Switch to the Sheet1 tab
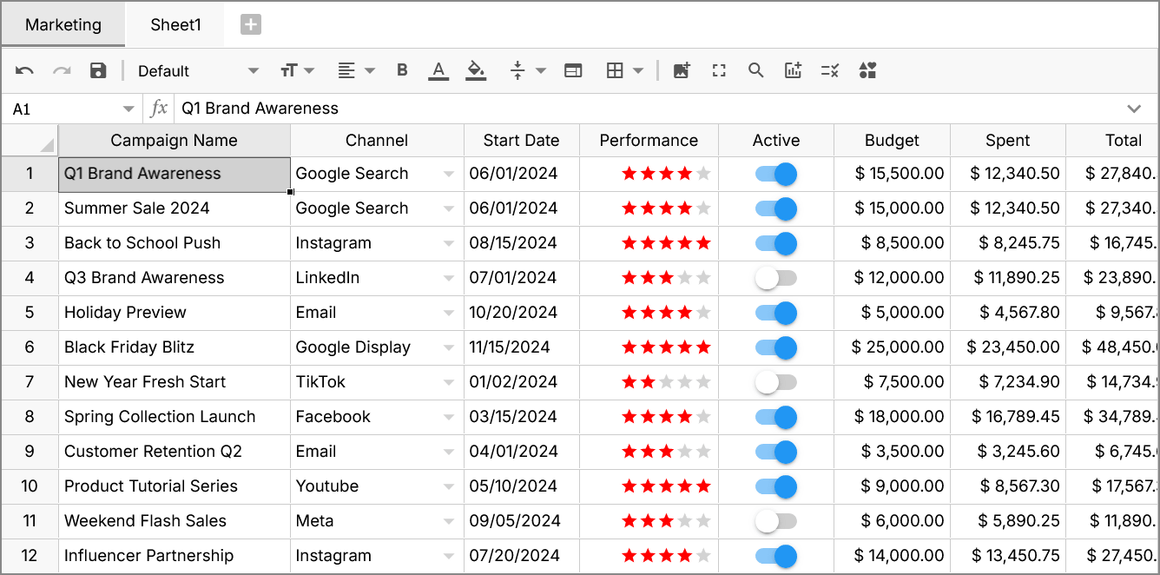Image resolution: width=1160 pixels, height=575 pixels. click(175, 25)
